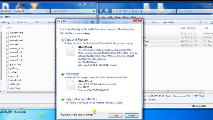Click the Search Models field in RELEASE window

(195, 11)
